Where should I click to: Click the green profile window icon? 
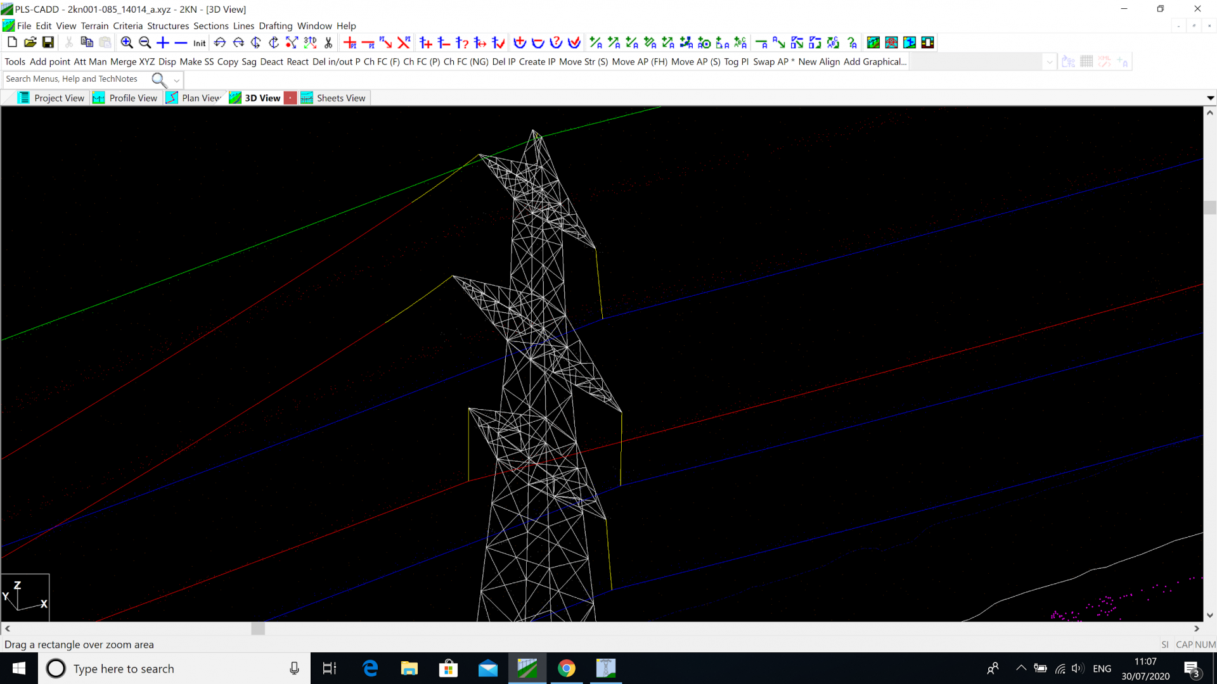[873, 42]
